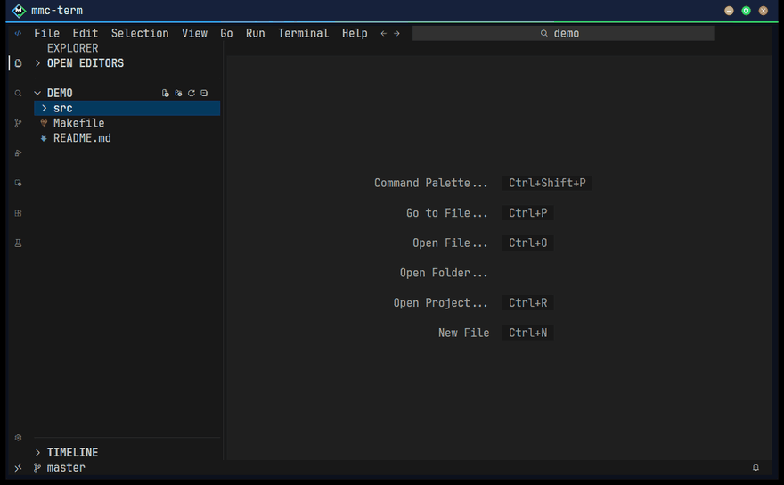The width and height of the screenshot is (784, 485).
Task: Go back with the left arrow
Action: pos(383,34)
